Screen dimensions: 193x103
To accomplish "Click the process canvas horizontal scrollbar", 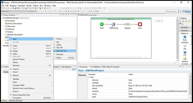I will coord(119,57).
